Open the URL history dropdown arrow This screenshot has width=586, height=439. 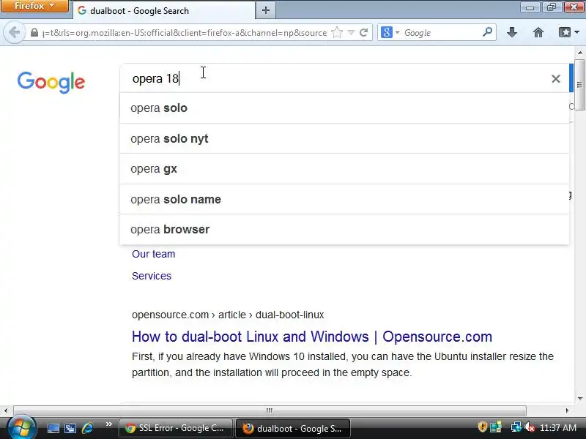(x=351, y=33)
